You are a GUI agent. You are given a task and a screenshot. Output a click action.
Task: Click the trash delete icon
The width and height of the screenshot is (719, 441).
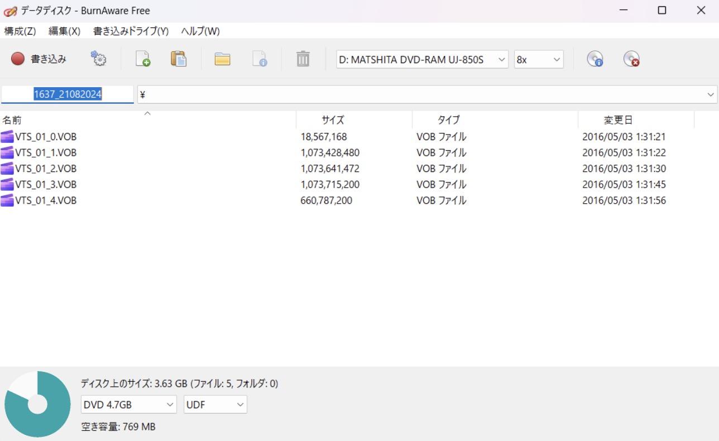[x=303, y=59]
